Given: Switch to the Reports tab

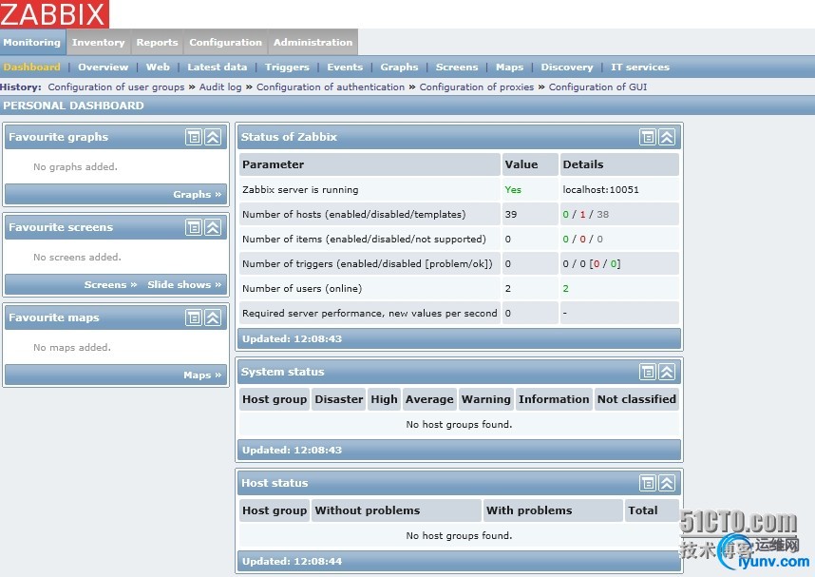Looking at the screenshot, I should tap(157, 42).
